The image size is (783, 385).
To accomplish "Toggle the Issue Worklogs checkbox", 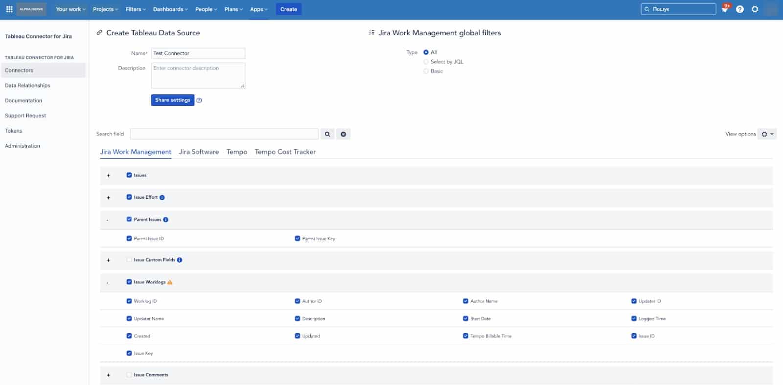I will tap(129, 282).
